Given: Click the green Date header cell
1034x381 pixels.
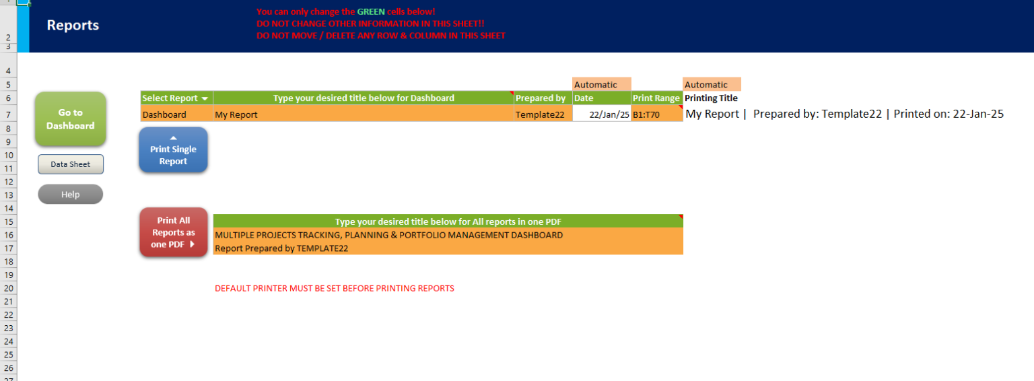Looking at the screenshot, I should pyautogui.click(x=602, y=98).
